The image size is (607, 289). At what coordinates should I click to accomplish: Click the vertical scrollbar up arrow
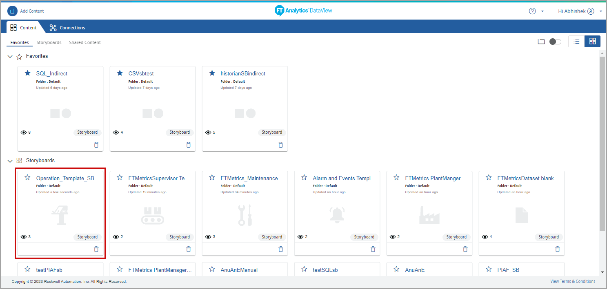pos(602,53)
